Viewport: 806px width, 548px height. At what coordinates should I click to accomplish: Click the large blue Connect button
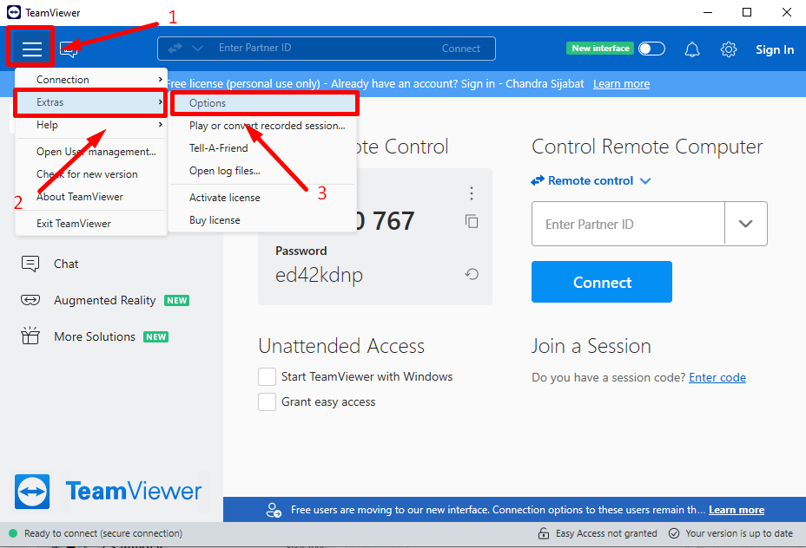pos(601,282)
